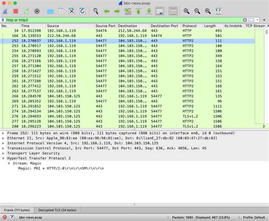Toggle packet list colorization

pos(173,11)
